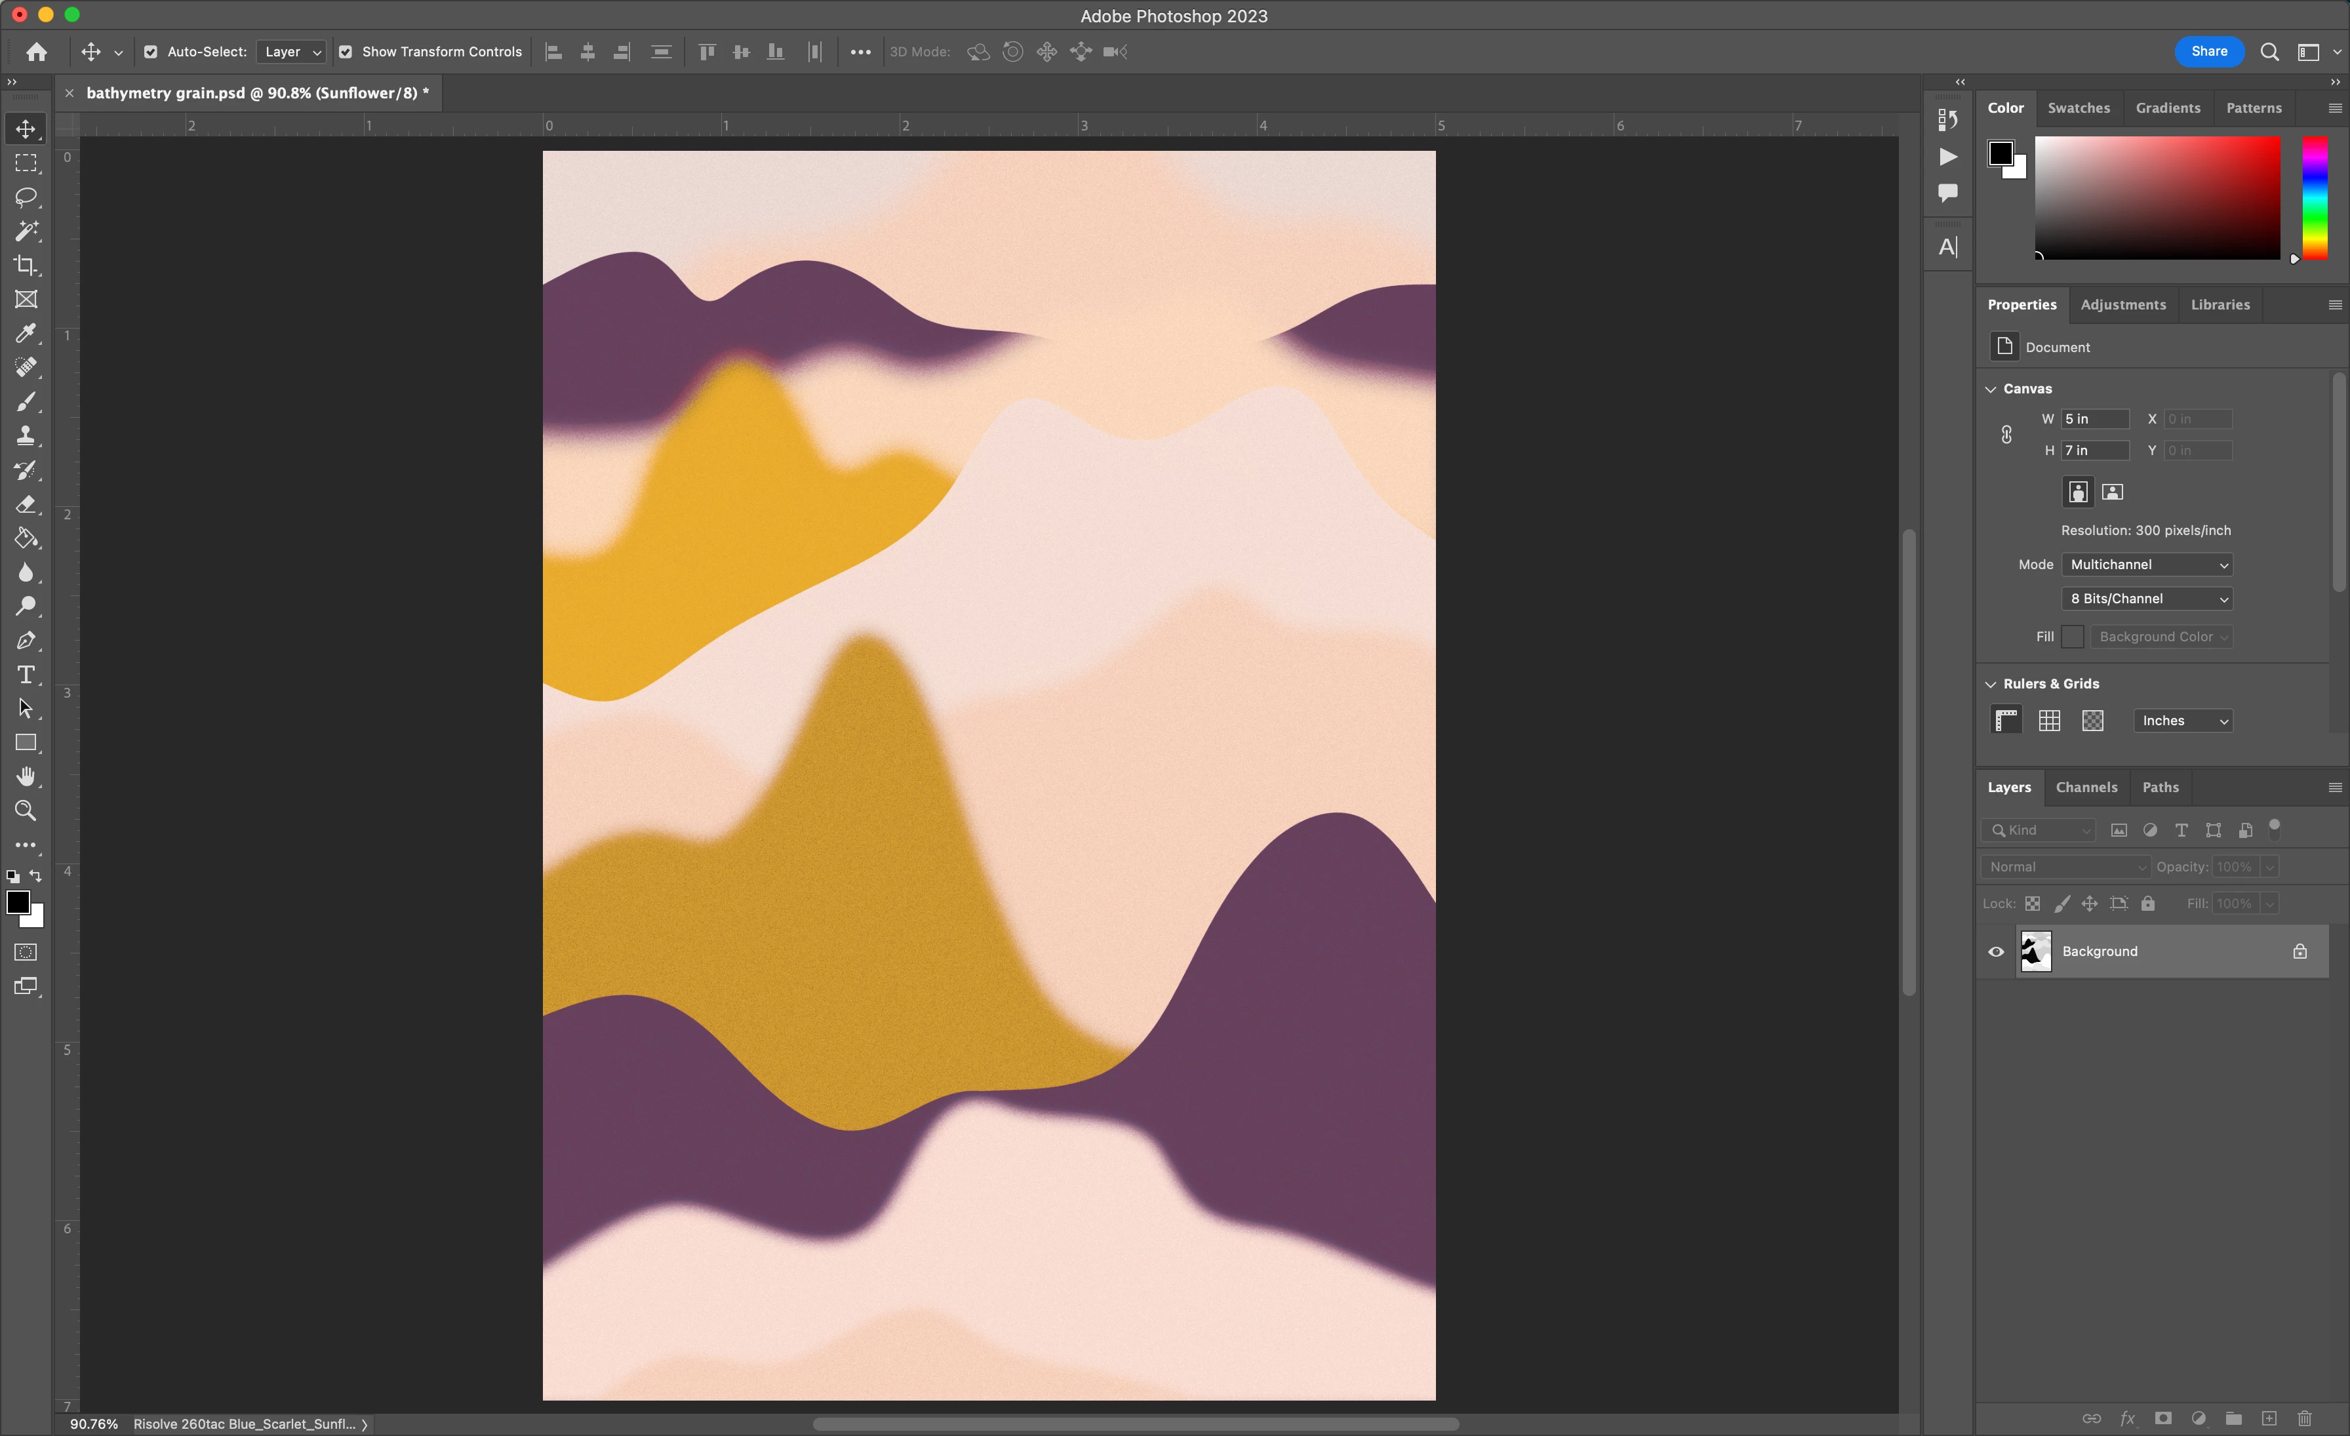Select the Lasso tool

pos(26,197)
